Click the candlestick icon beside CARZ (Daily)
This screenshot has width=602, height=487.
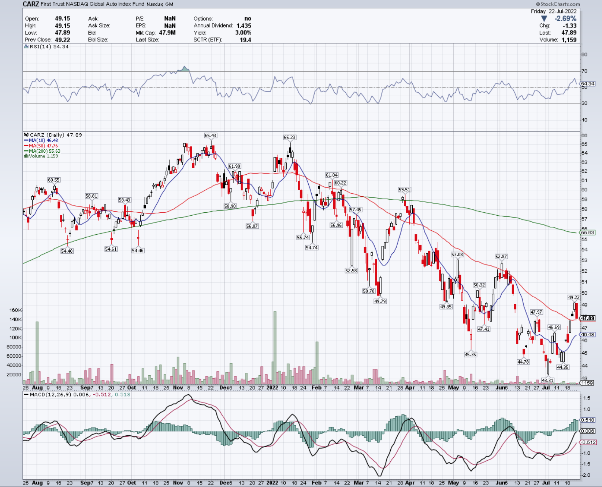(x=26, y=135)
